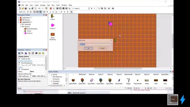
Task: Expand the Templates library folder
Action: pyautogui.click(x=51, y=81)
